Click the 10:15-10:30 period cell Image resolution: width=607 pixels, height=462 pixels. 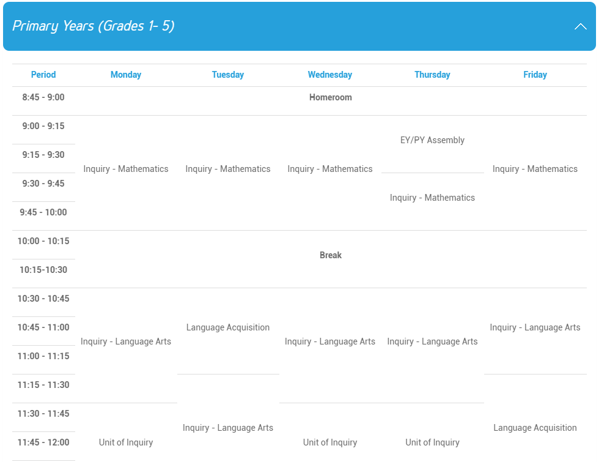43,270
